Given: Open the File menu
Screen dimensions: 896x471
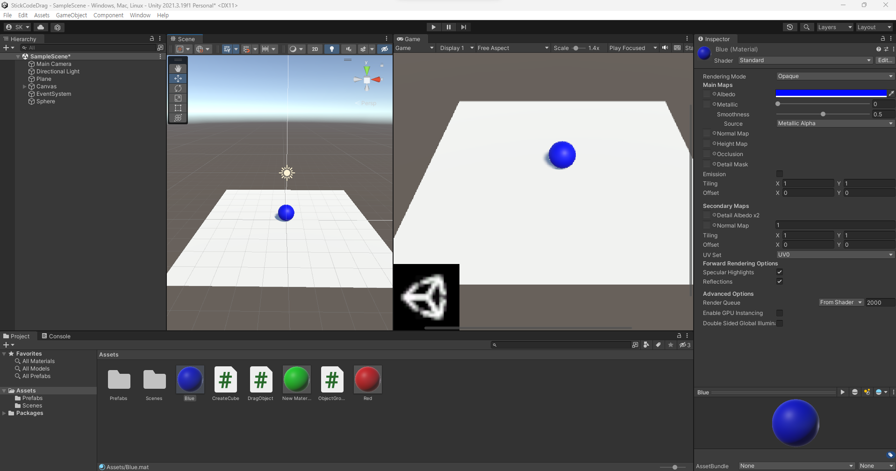Looking at the screenshot, I should tap(7, 15).
